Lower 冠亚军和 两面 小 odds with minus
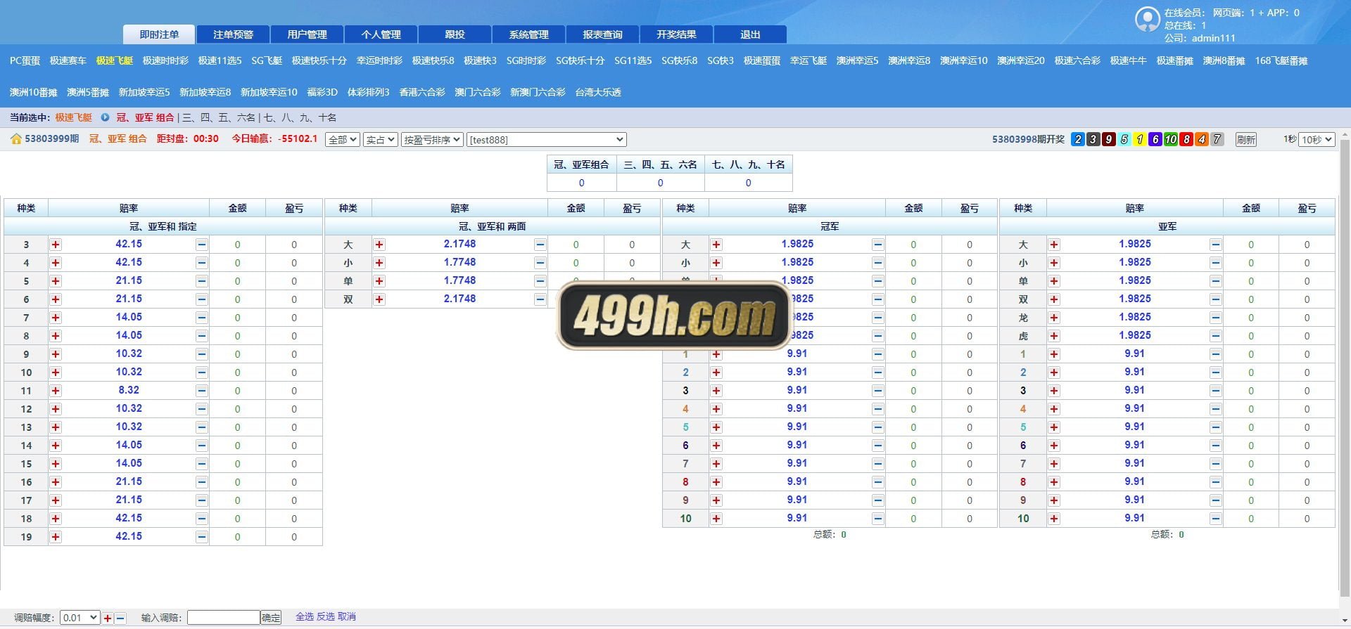The height and width of the screenshot is (629, 1351). tap(540, 263)
